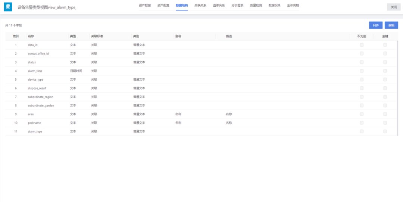Screen dimensions: 403x202
Task: Open the 分析图表 tab
Action: [237, 5]
